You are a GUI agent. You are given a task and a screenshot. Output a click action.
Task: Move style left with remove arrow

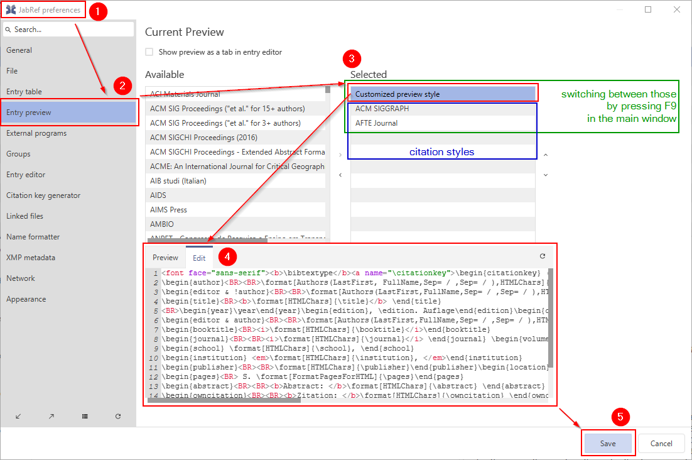point(340,175)
